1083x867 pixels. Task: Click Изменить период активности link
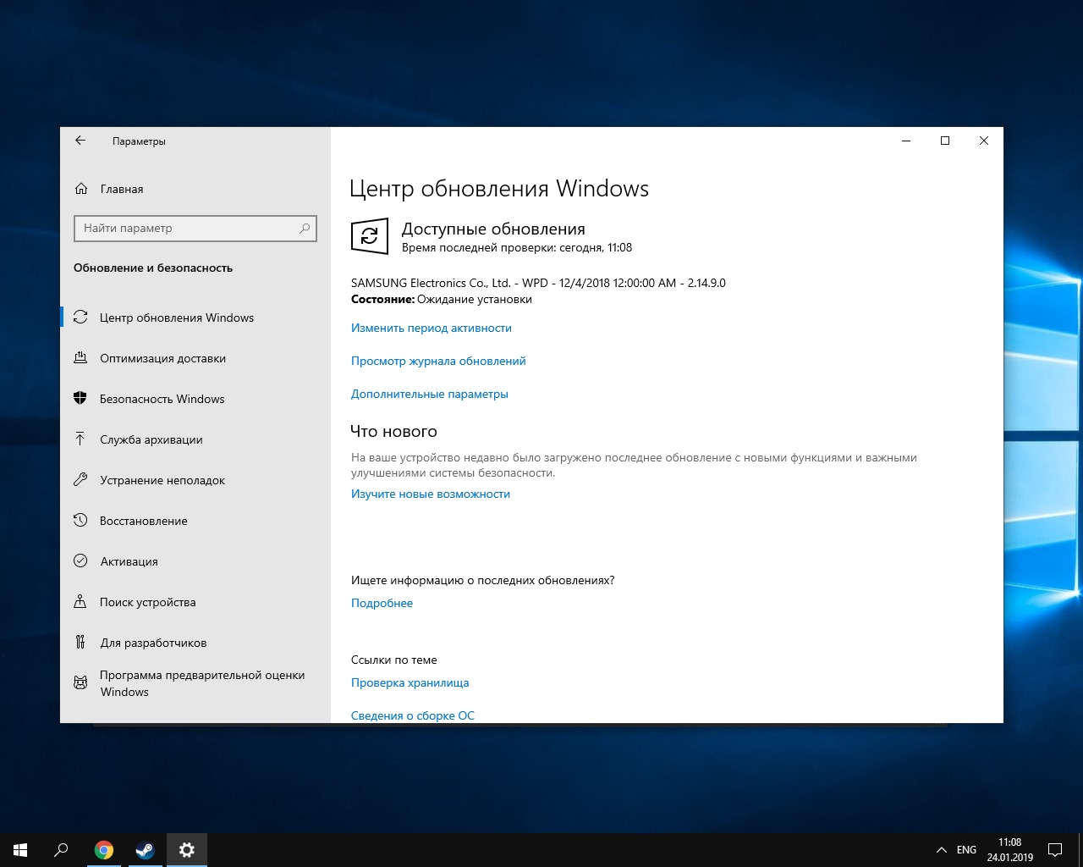[x=432, y=328]
